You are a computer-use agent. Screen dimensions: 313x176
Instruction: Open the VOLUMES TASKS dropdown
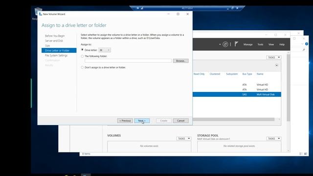(184, 138)
